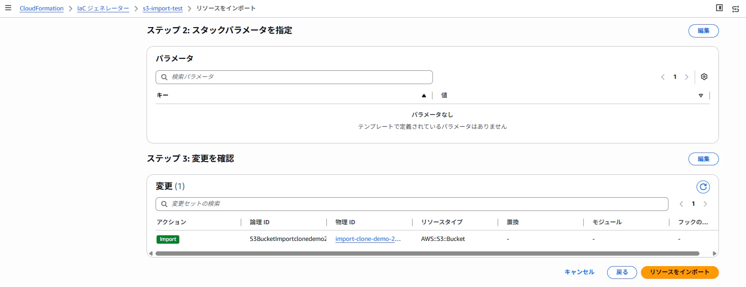746x287 pixels.
Task: Go to previous page of parameters
Action: click(x=663, y=77)
